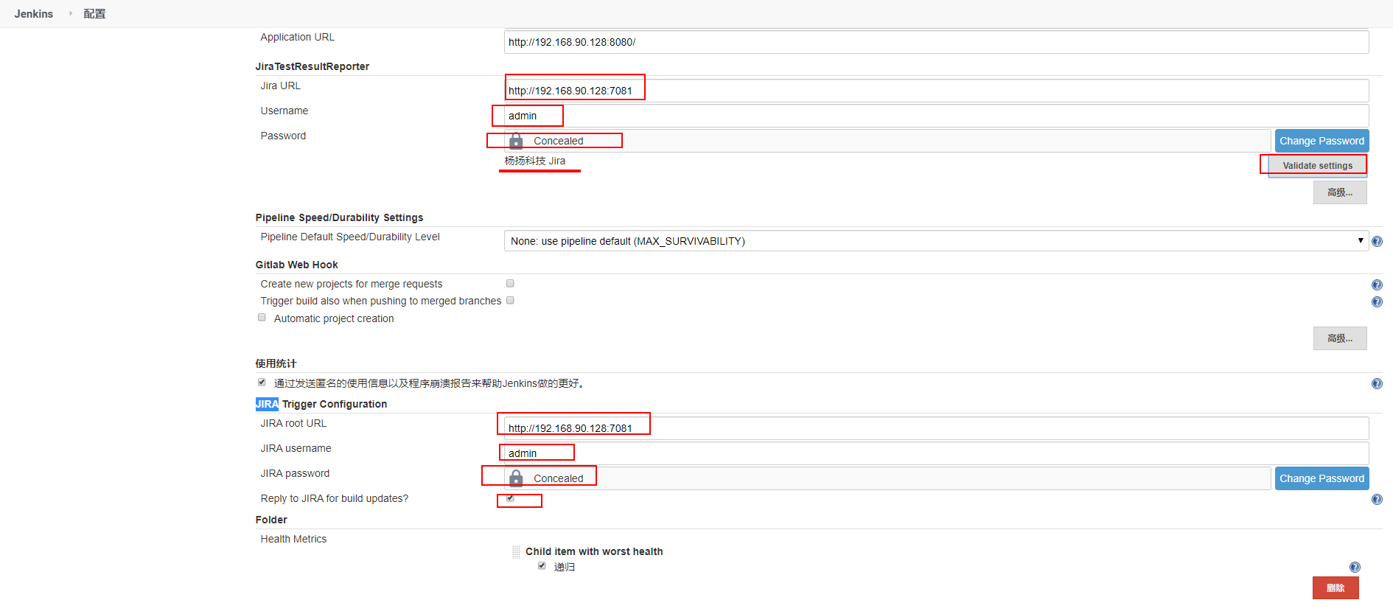Click the Username input field under JiraTestResultReporter
Screen dimensions: 1393x614
[x=936, y=116]
